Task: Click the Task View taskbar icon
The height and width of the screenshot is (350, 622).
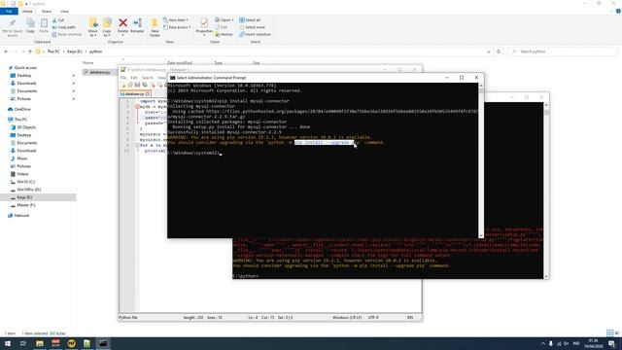Action: tap(23, 343)
